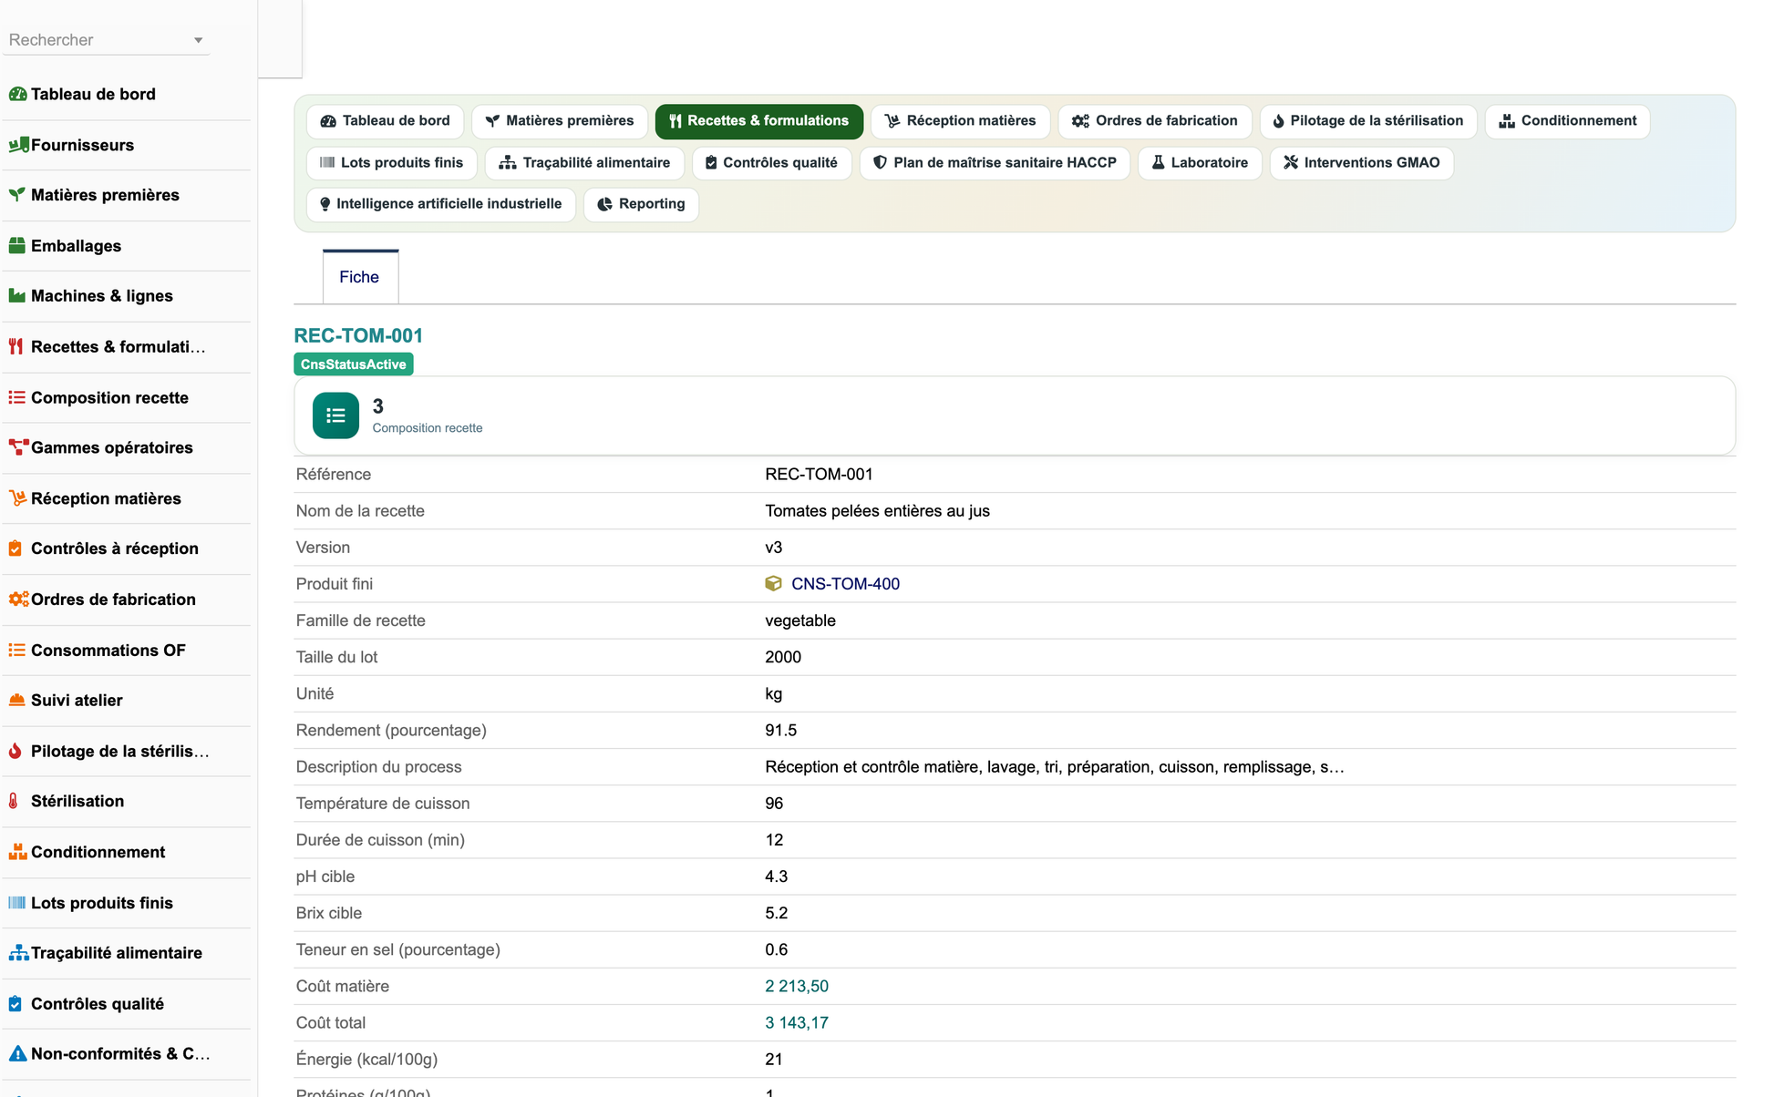The image size is (1774, 1097).
Task: Open Conditionnement in top navigation
Action: (x=1568, y=121)
